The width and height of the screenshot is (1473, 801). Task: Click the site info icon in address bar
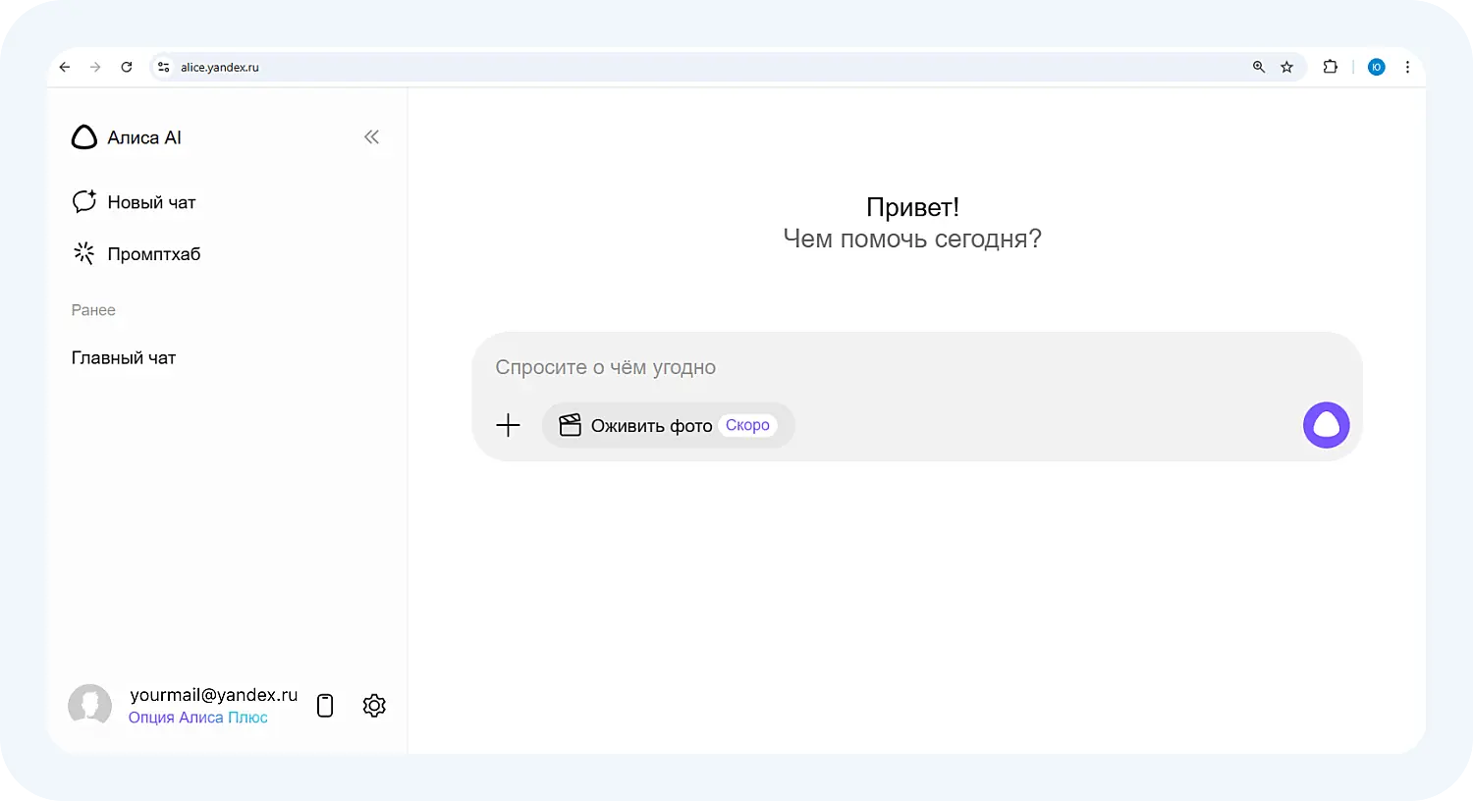click(164, 67)
